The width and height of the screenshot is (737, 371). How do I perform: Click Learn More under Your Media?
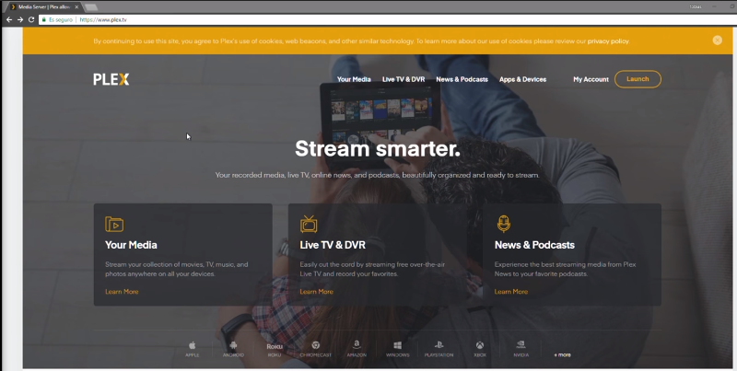click(122, 292)
